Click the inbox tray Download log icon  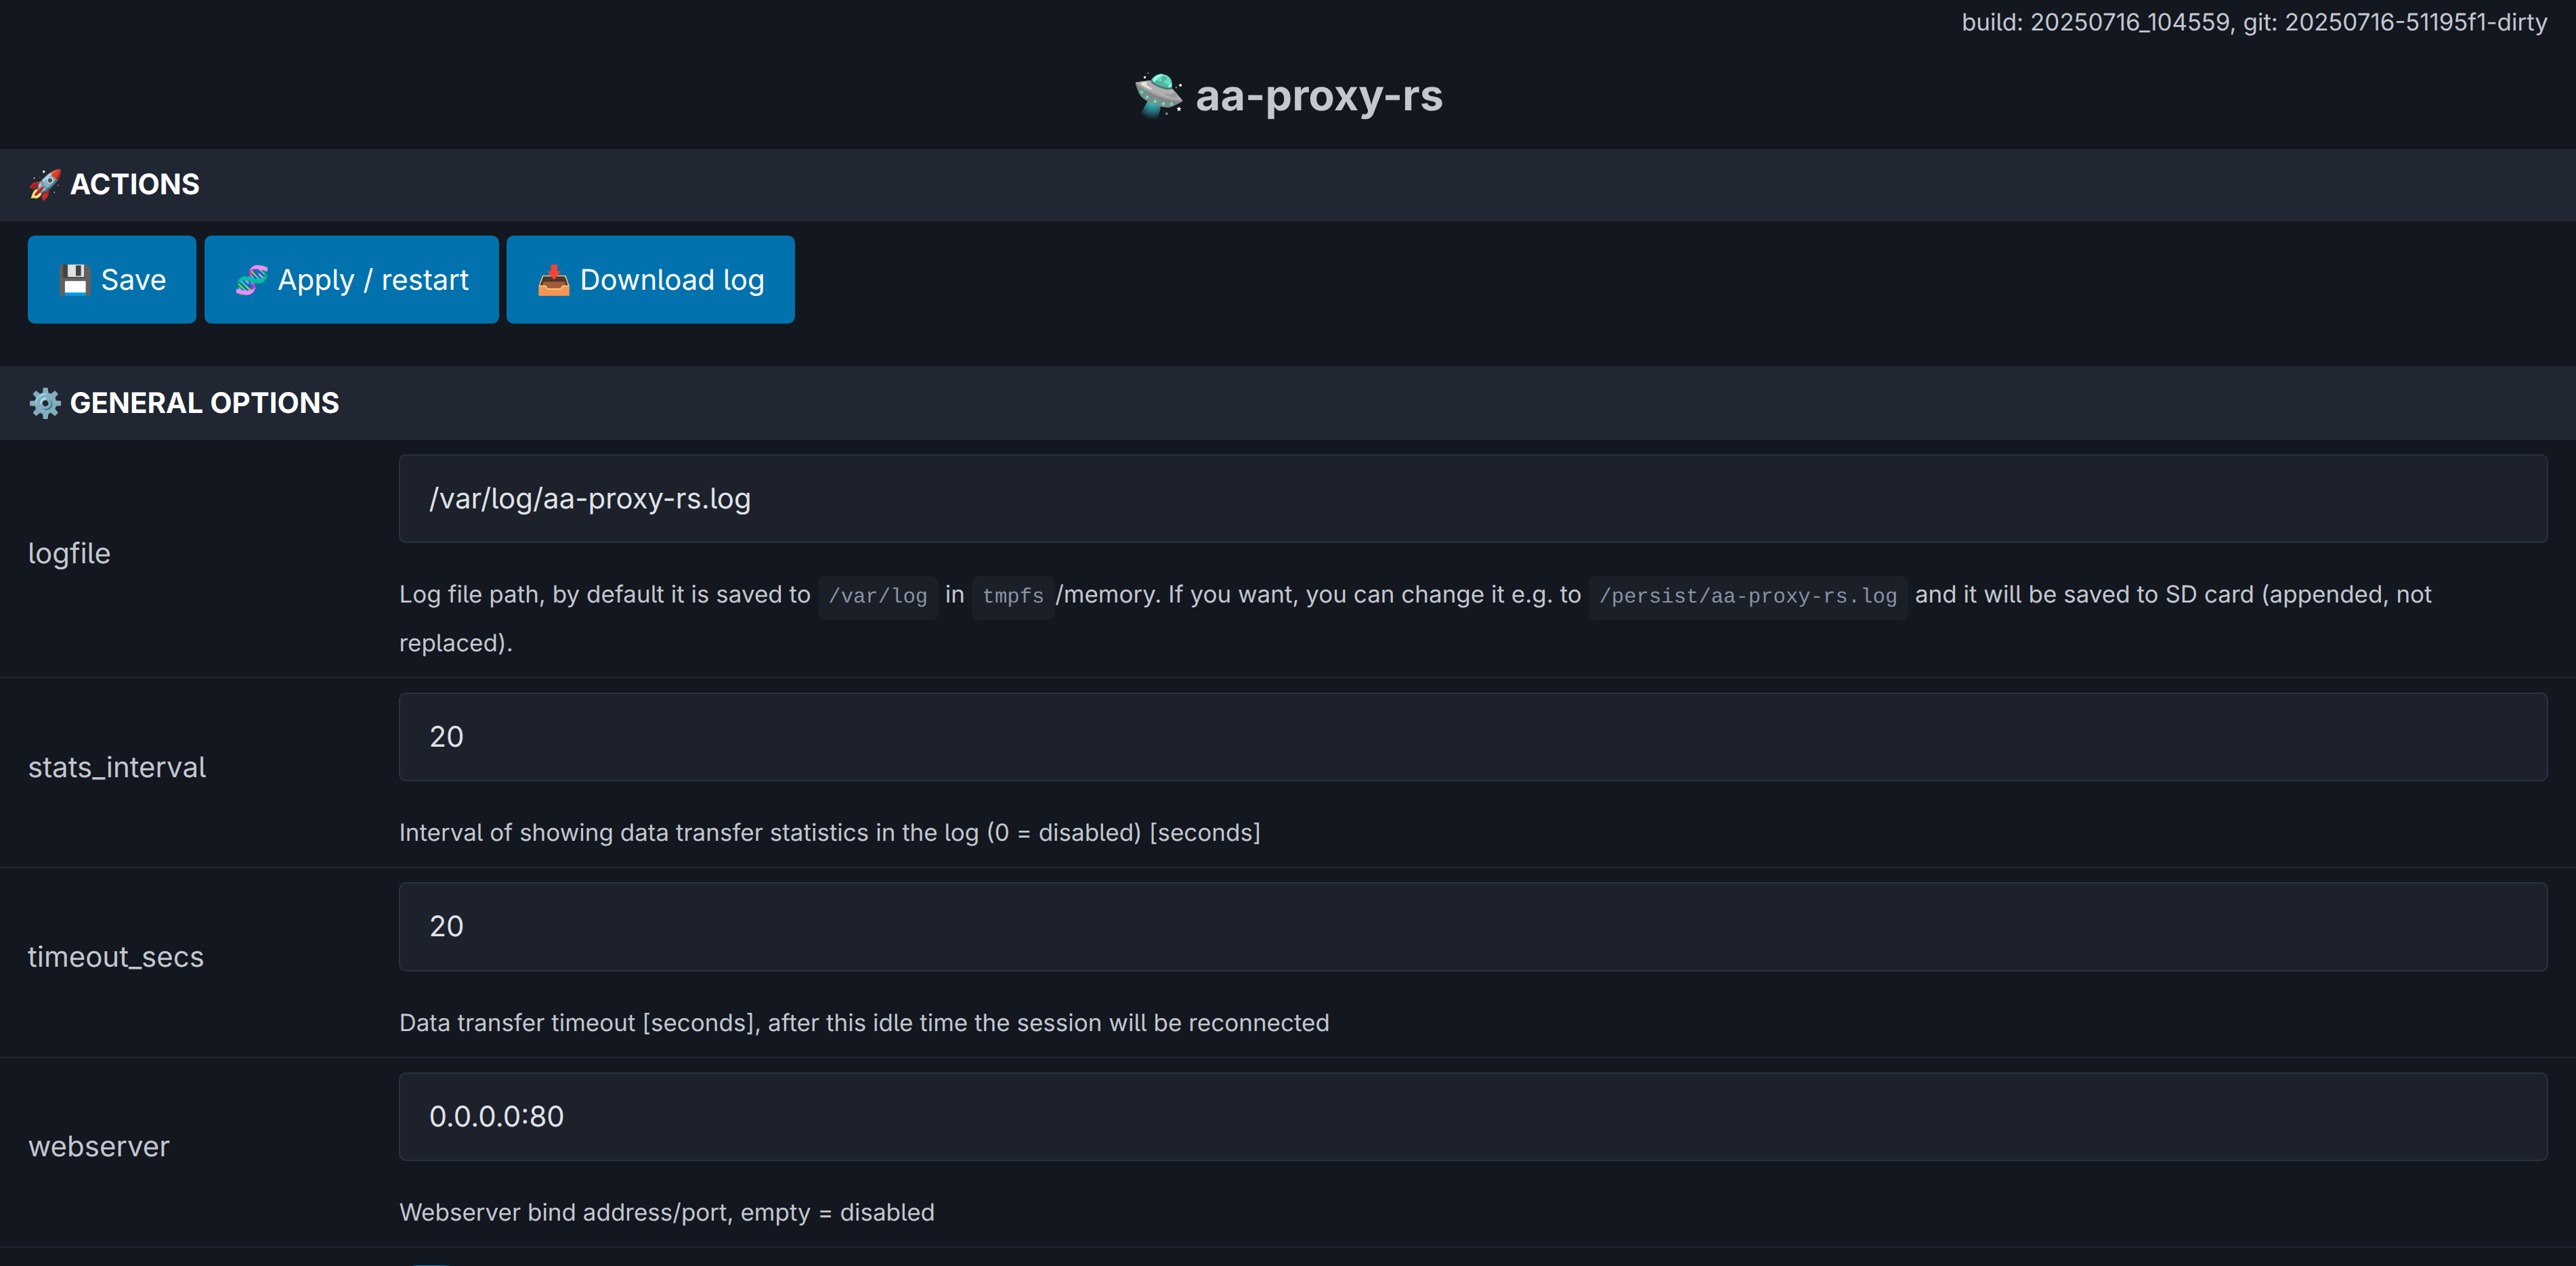[x=553, y=280]
